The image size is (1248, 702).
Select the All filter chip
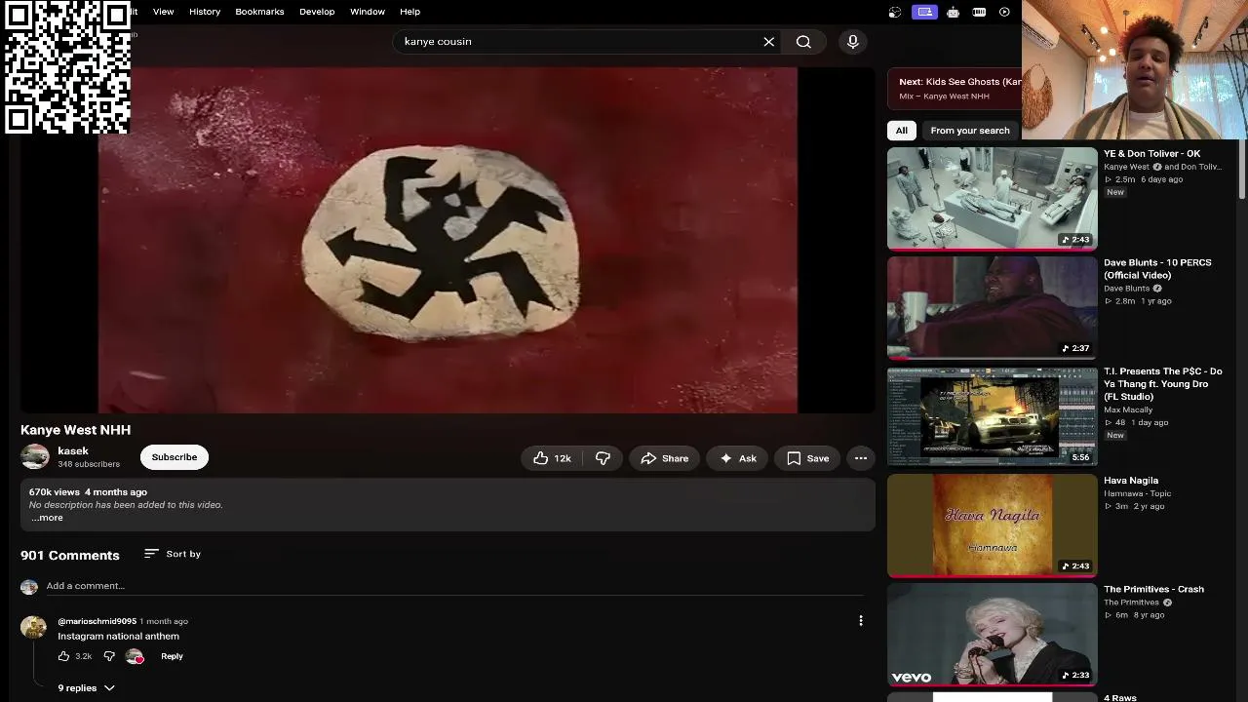coord(902,131)
